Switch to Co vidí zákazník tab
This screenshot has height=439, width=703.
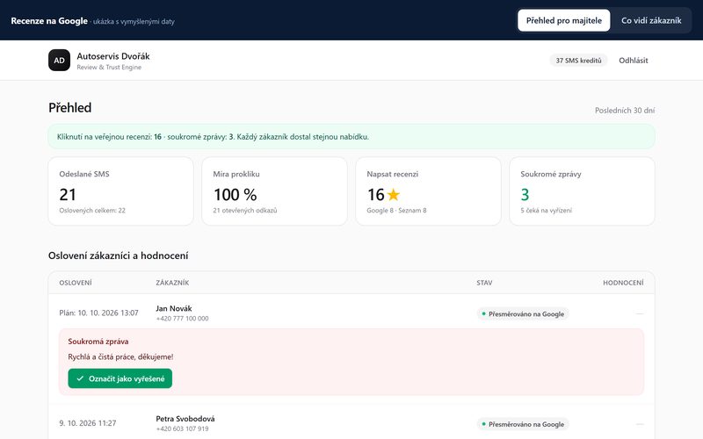651,20
